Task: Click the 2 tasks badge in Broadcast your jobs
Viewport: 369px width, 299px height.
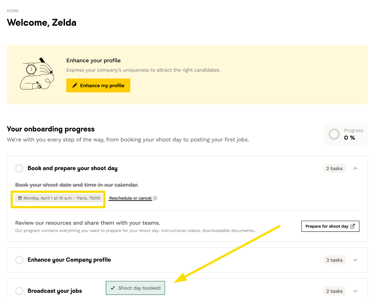Action: (334, 291)
